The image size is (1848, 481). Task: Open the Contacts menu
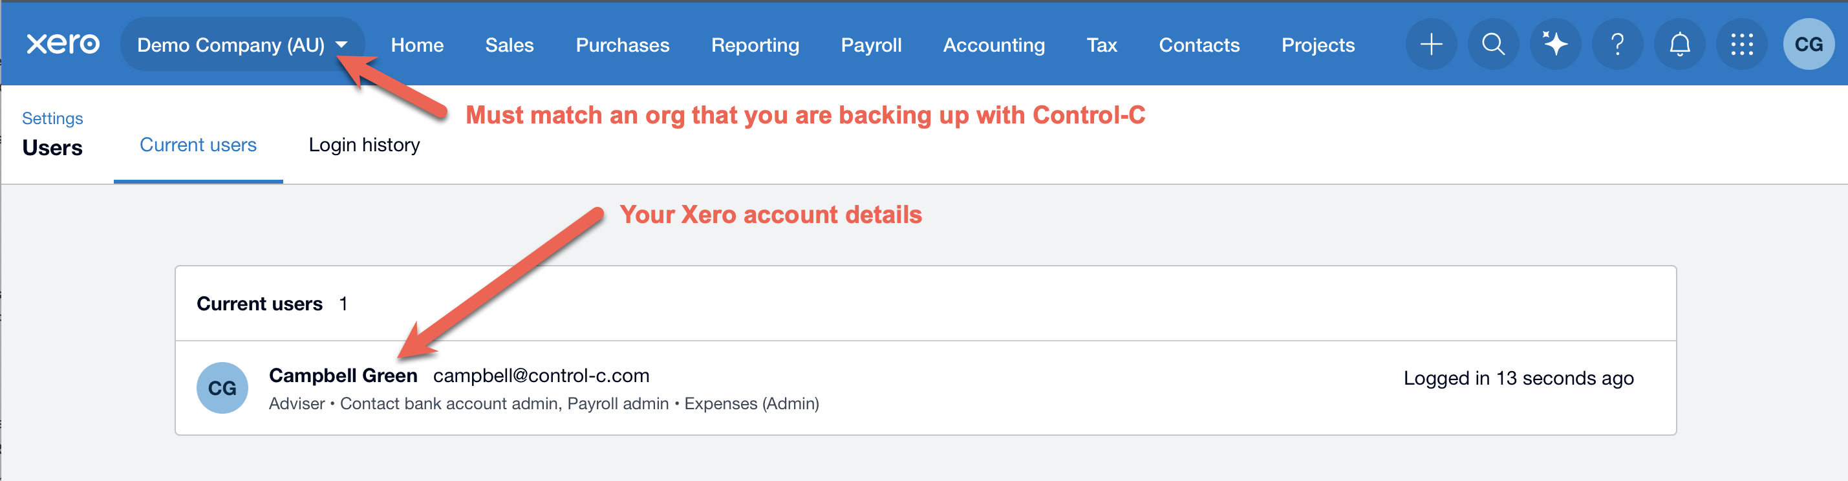click(x=1199, y=45)
